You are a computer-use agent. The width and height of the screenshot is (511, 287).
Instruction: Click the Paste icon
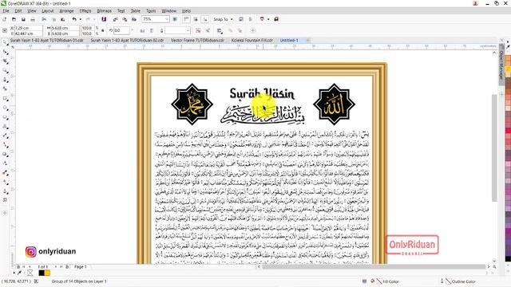tap(63, 19)
